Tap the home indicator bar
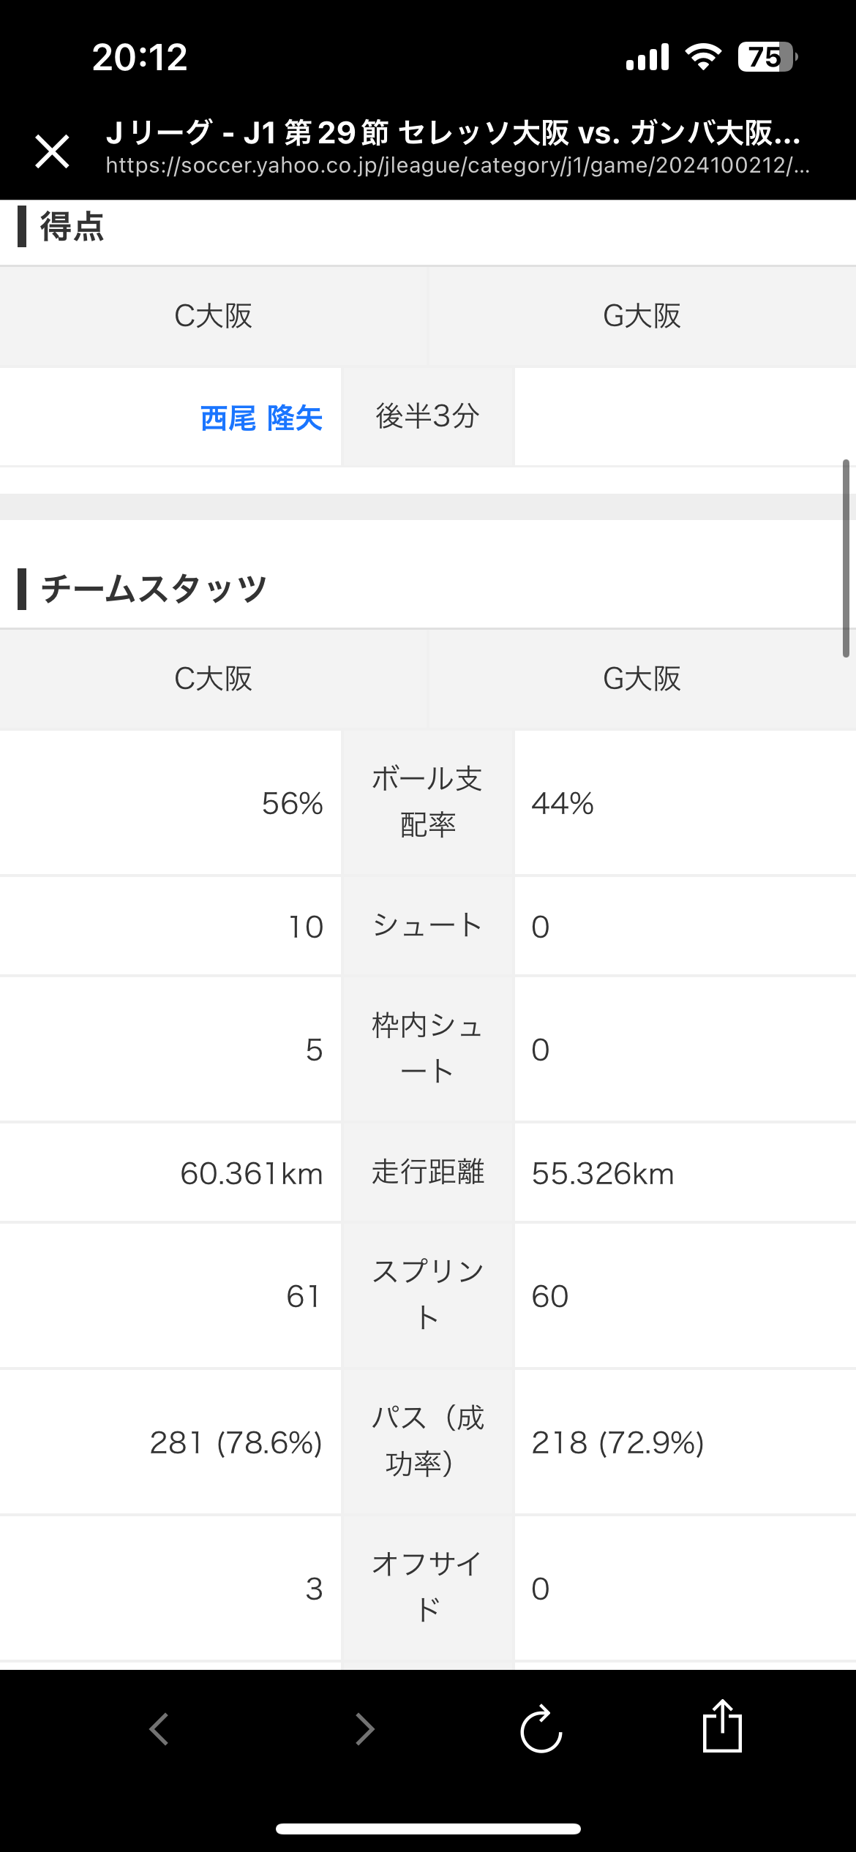Image resolution: width=856 pixels, height=1852 pixels. (x=428, y=1829)
